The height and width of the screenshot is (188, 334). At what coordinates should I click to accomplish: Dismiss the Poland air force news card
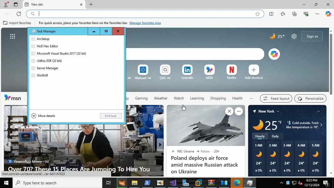[229, 111]
